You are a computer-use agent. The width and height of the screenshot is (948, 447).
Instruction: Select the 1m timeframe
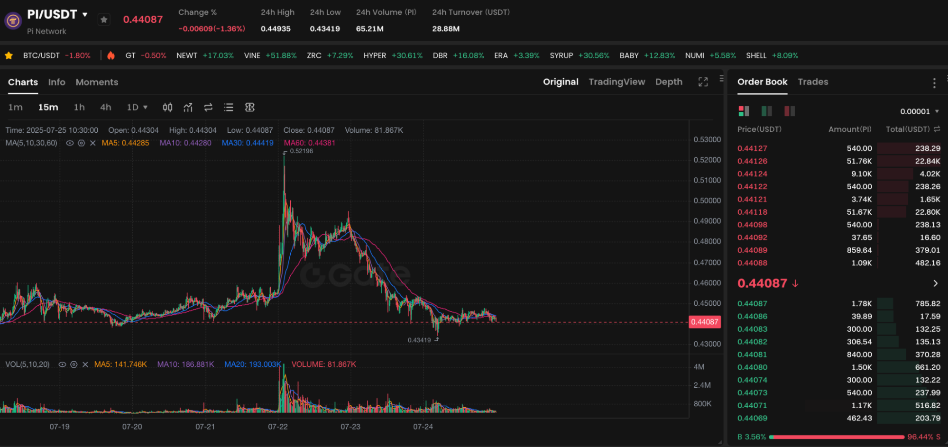pos(15,107)
